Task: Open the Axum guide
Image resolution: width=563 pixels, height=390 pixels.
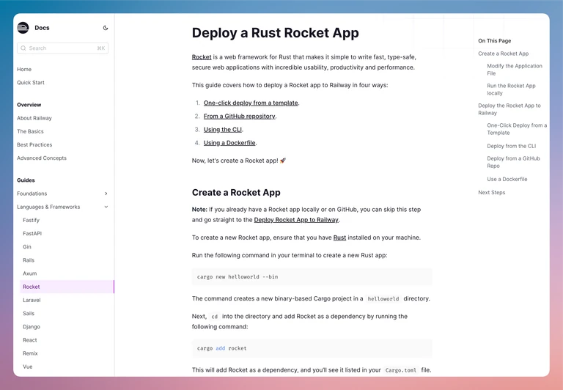Action: point(30,273)
